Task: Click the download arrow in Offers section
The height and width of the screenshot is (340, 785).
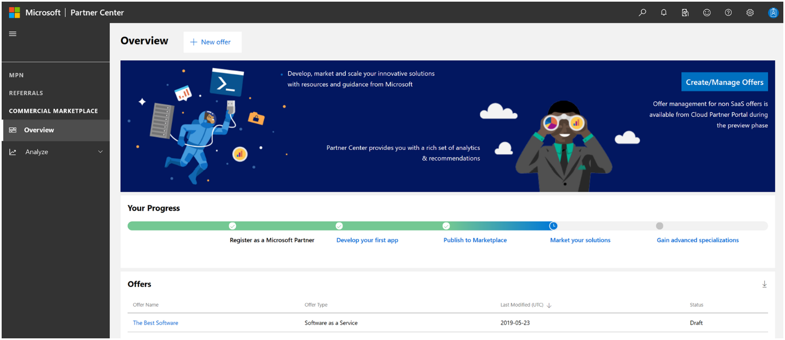Action: 764,284
